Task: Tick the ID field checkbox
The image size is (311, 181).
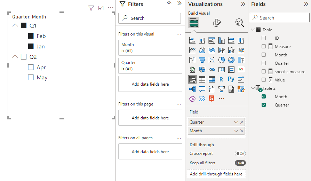Action: click(264, 38)
